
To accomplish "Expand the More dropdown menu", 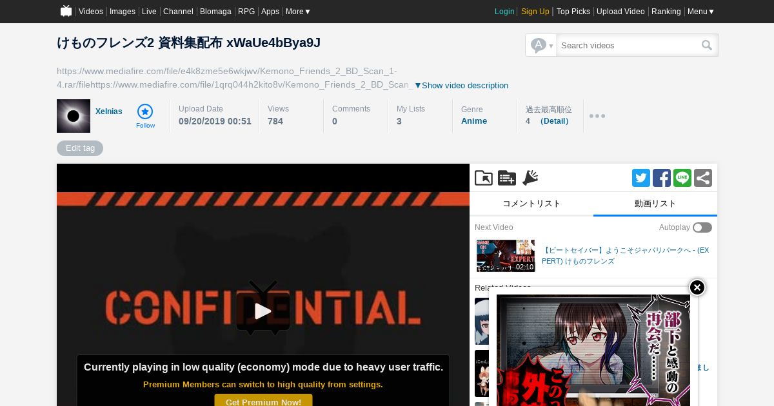I will [298, 12].
